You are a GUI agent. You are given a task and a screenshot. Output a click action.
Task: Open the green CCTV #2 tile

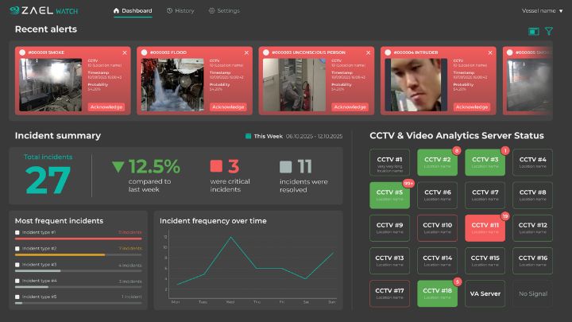tap(437, 162)
